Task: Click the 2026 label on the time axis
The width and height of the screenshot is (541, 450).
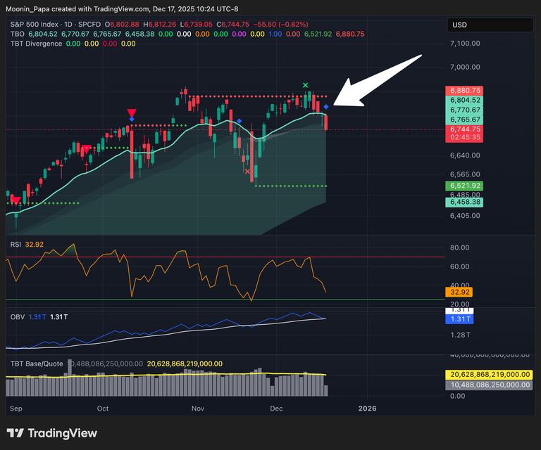Action: (x=367, y=409)
